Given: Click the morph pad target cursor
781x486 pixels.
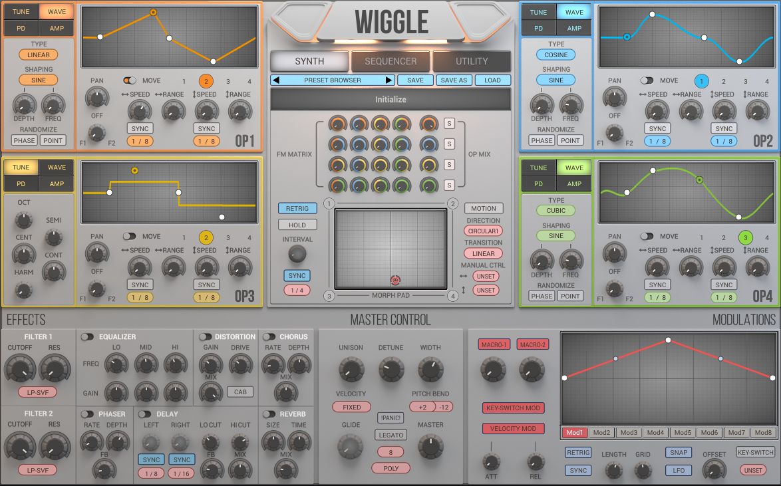Looking at the screenshot, I should pyautogui.click(x=395, y=281).
